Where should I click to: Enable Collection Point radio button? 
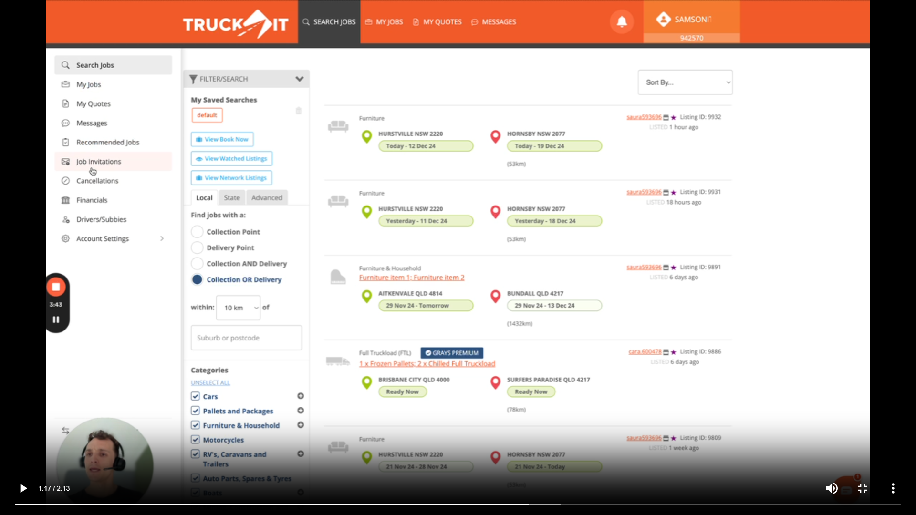click(x=197, y=231)
